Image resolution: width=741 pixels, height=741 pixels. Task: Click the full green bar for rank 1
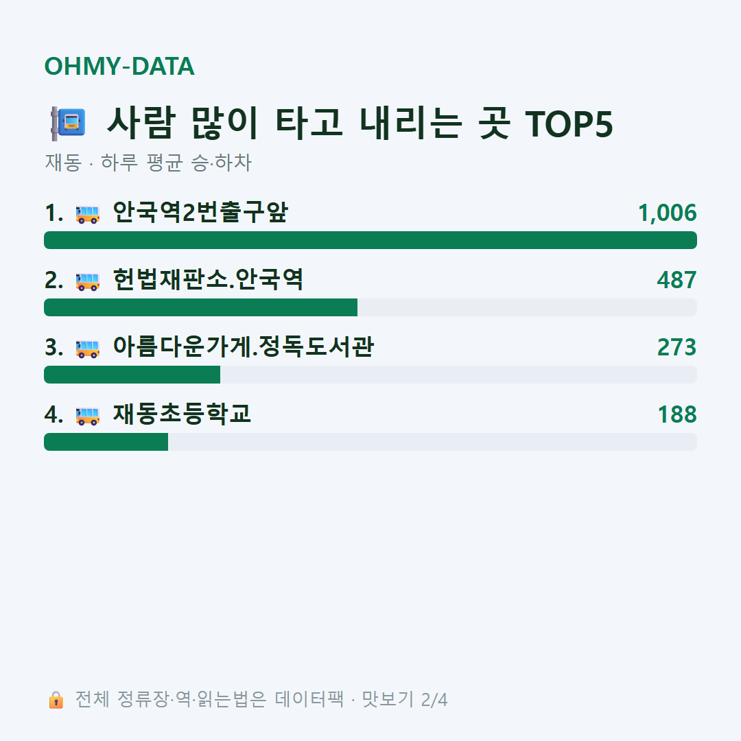click(x=370, y=240)
